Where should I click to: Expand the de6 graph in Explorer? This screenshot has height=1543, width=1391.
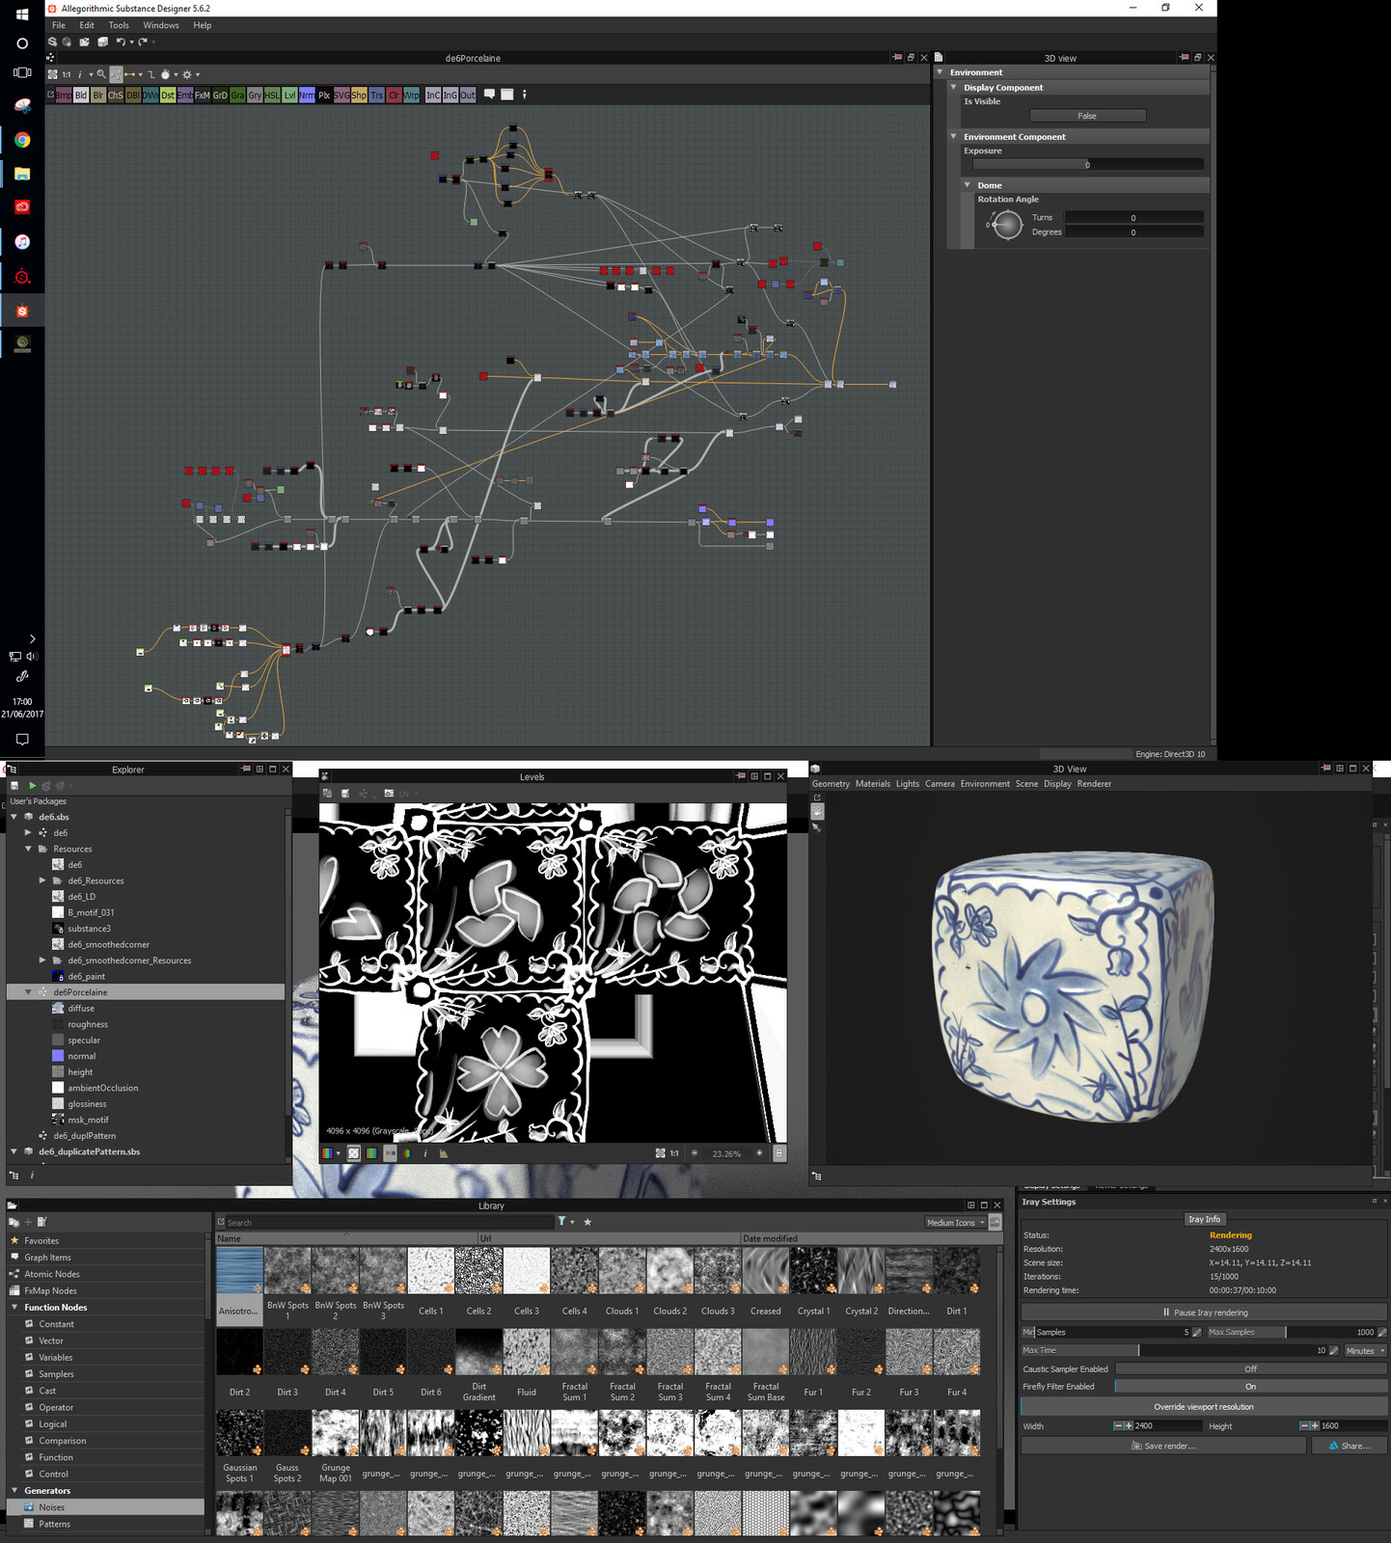click(28, 832)
